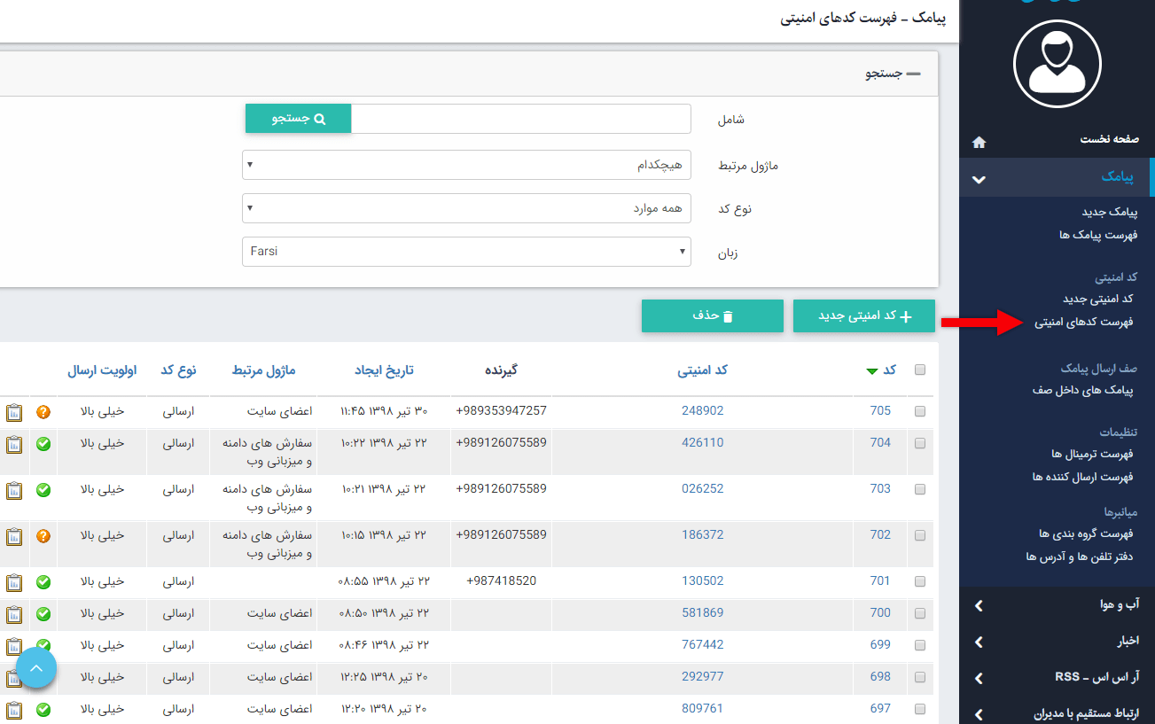Viewport: 1155px width, 724px height.
Task: Click the orange question status icon for row 705
Action: pyautogui.click(x=43, y=412)
